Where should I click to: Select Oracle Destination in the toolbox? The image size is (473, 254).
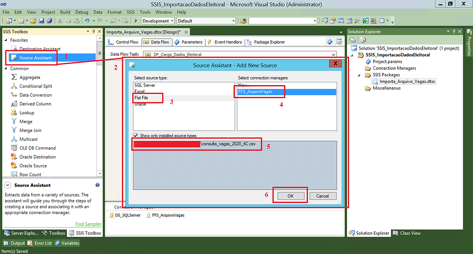click(38, 157)
